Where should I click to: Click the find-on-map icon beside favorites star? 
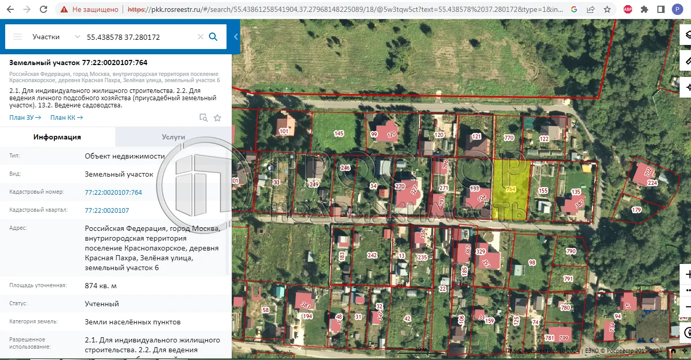(204, 118)
